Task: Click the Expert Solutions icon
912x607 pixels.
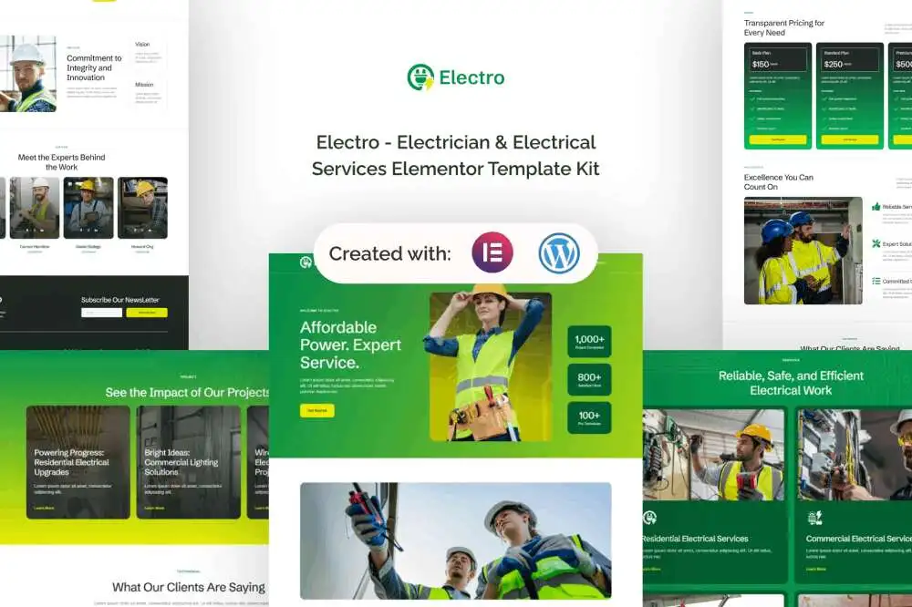Action: click(876, 243)
